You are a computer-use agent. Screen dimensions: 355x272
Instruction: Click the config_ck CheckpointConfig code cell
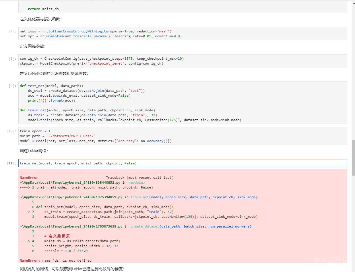click(x=183, y=61)
